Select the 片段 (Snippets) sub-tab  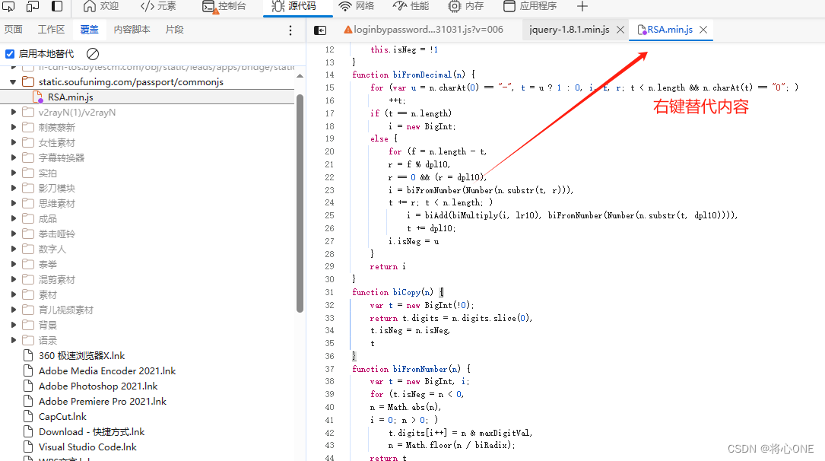(174, 30)
